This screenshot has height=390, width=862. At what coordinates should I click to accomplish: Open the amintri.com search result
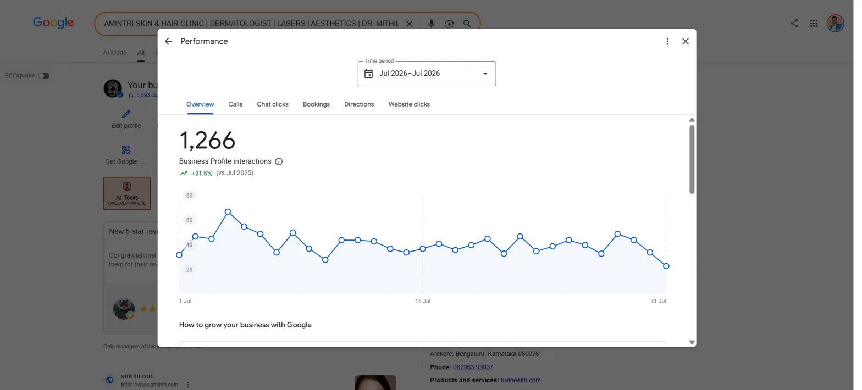pos(137,376)
